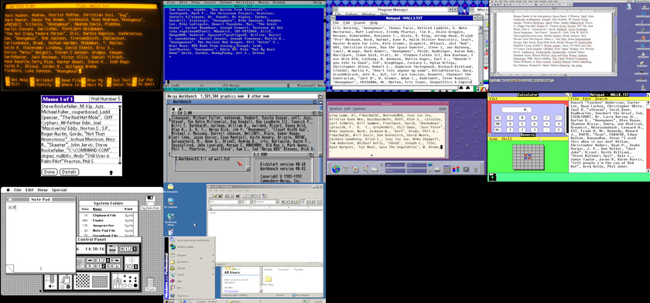Open the Skill menu in the Reversi window
Screen dimensions: 650x303
[507, 138]
